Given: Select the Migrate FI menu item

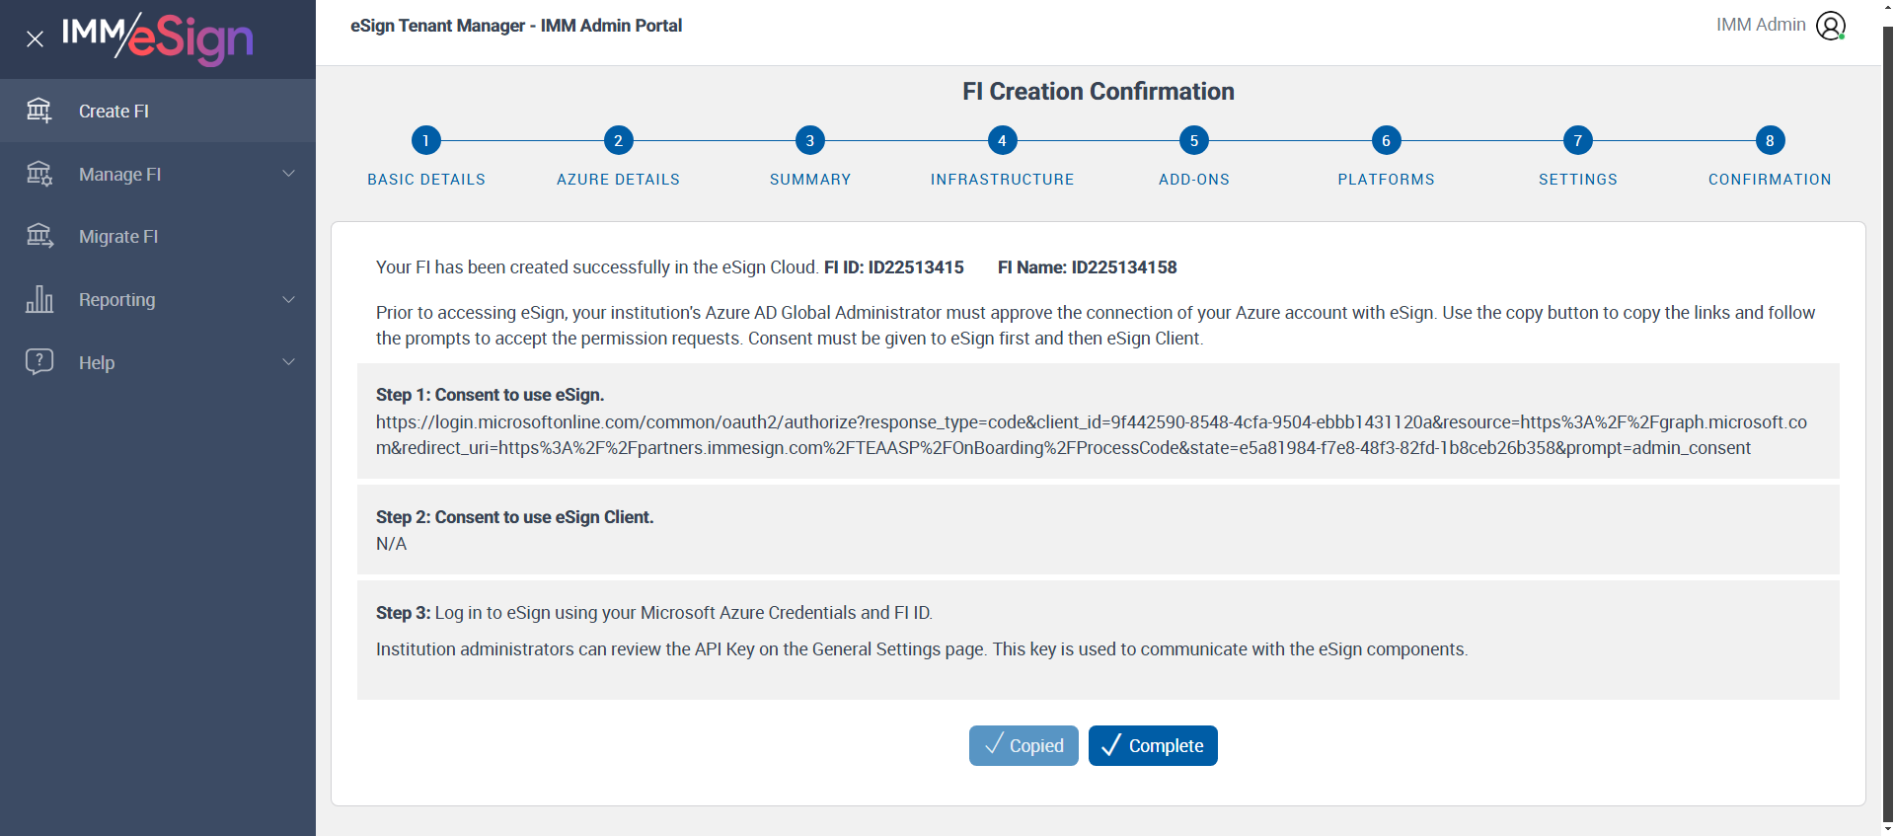Looking at the screenshot, I should coord(158,237).
